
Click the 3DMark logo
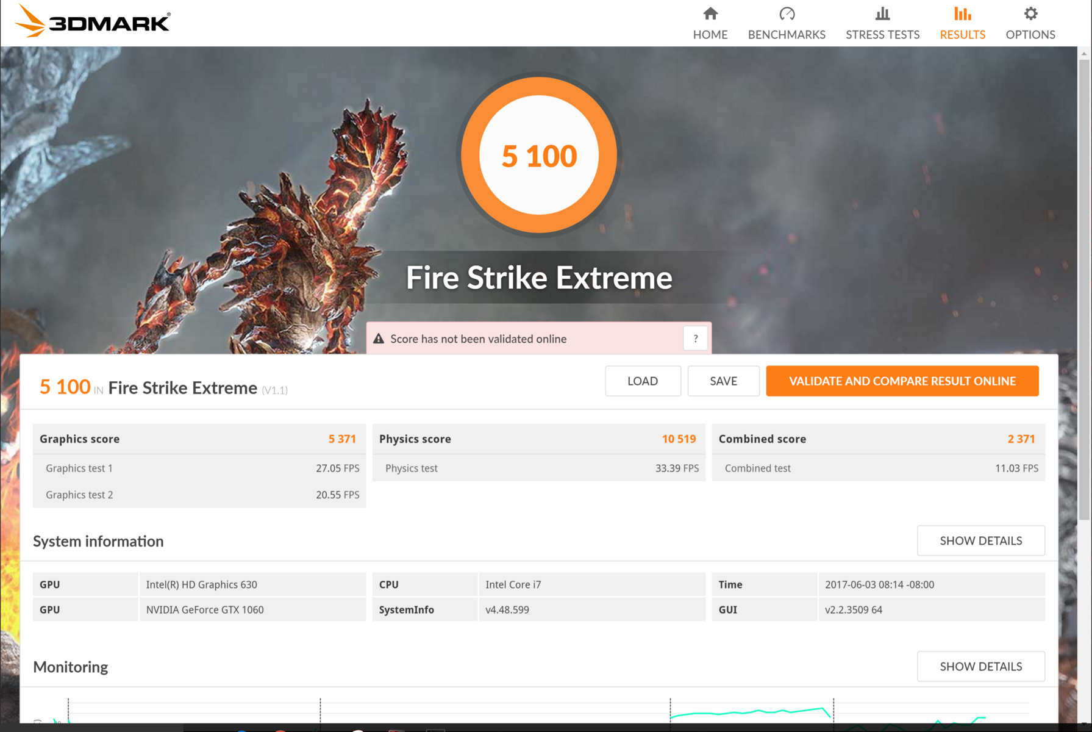pyautogui.click(x=93, y=21)
